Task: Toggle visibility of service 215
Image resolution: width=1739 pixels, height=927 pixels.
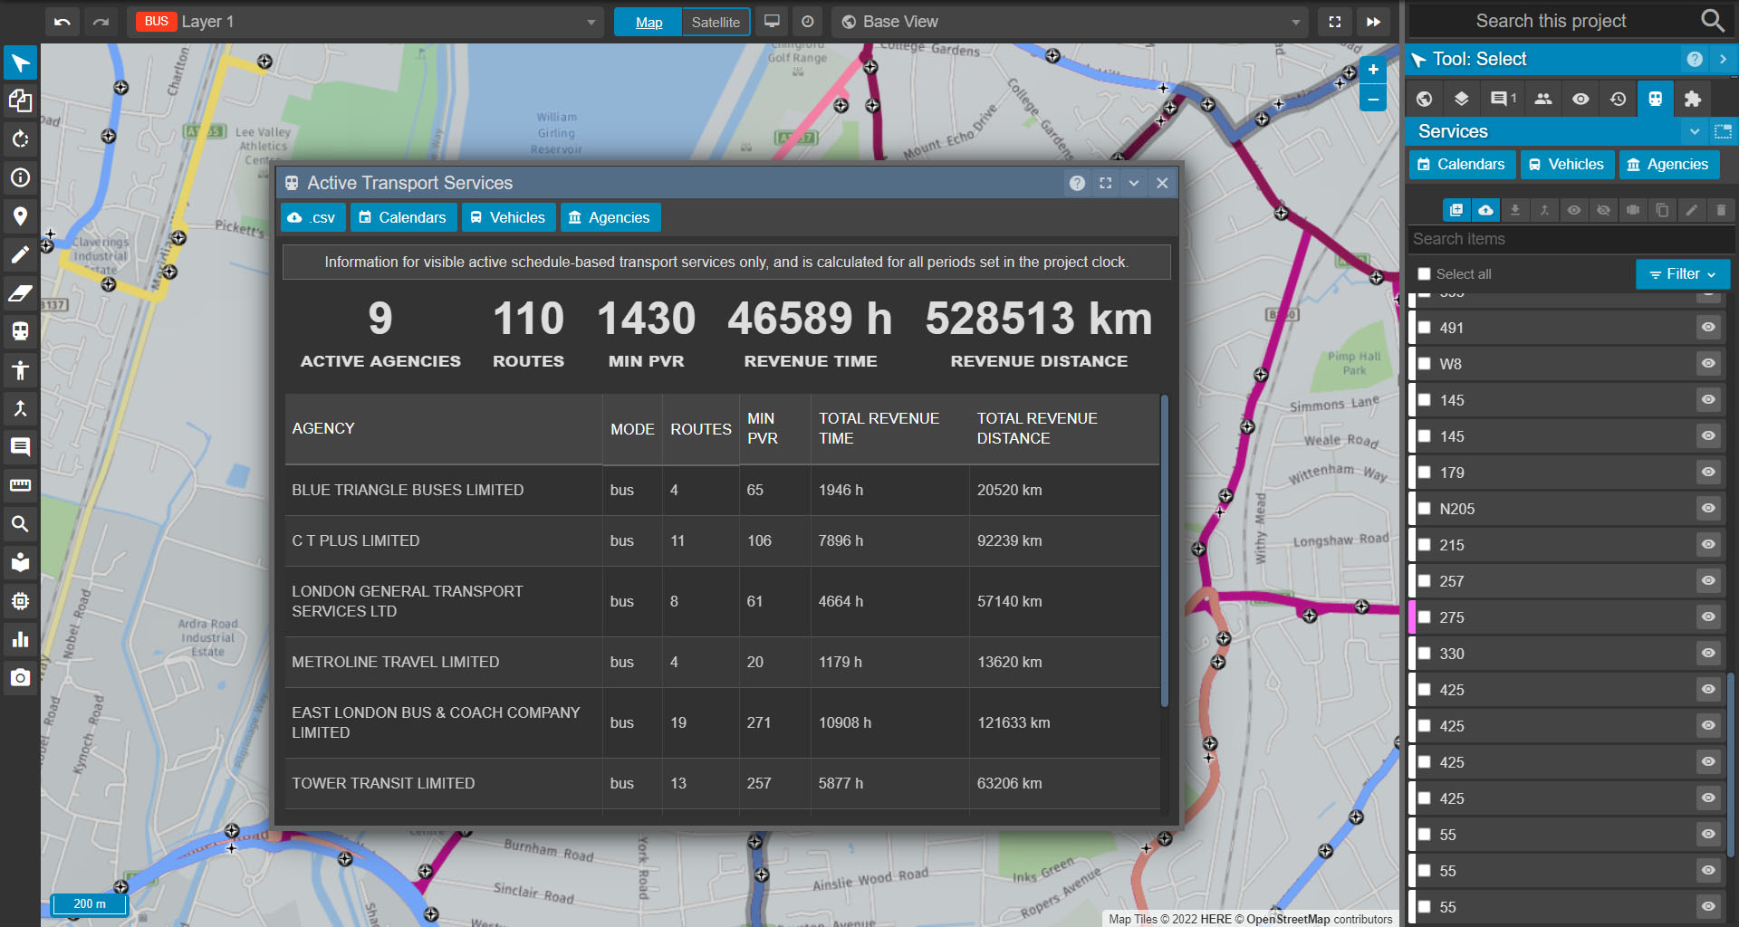Action: point(1708,544)
